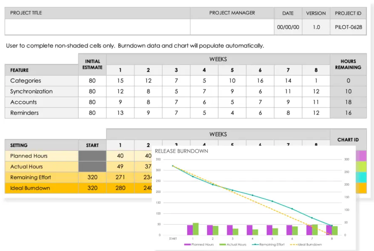The image size is (374, 251).
Task: Select the Initial Estimate column header
Action: [92, 64]
